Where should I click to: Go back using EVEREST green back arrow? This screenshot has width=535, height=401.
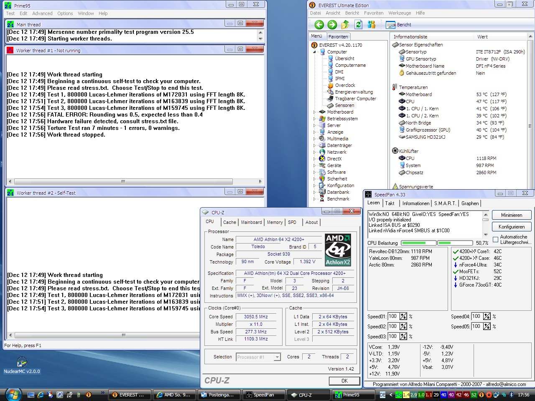pyautogui.click(x=319, y=25)
